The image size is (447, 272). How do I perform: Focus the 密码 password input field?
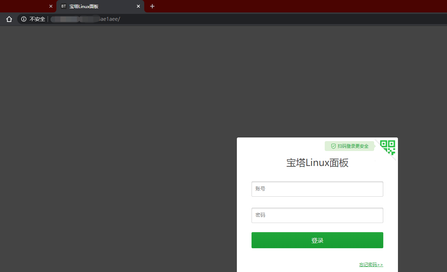317,215
